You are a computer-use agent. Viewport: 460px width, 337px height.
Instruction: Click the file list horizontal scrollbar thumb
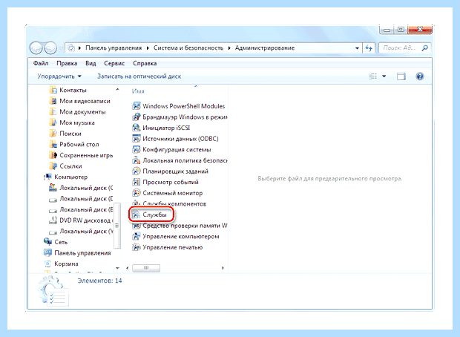click(x=146, y=268)
